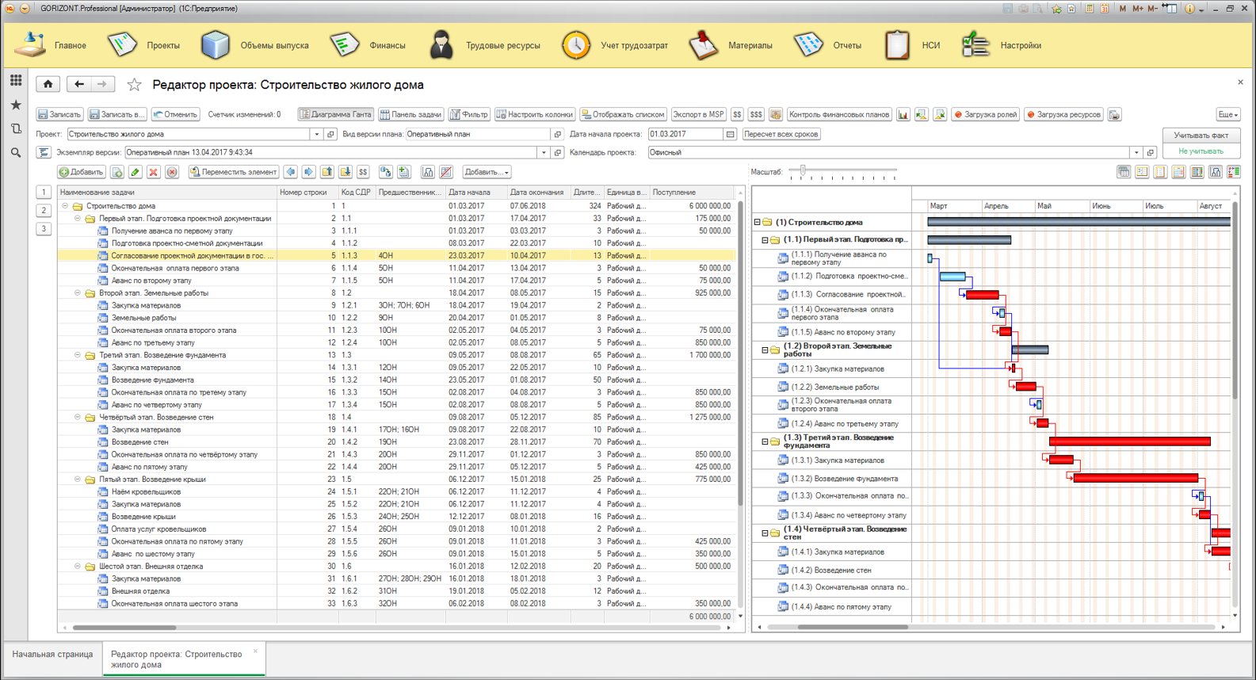Click the red X delete icon
Screen dimensions: 1256x680
click(154, 172)
